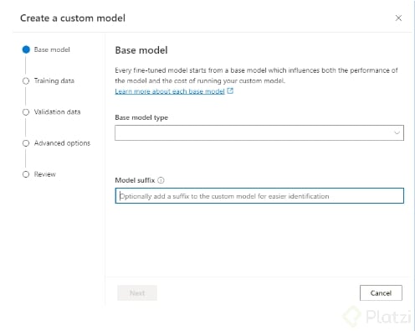
Task: Cancel the custom model creation
Action: (x=381, y=293)
